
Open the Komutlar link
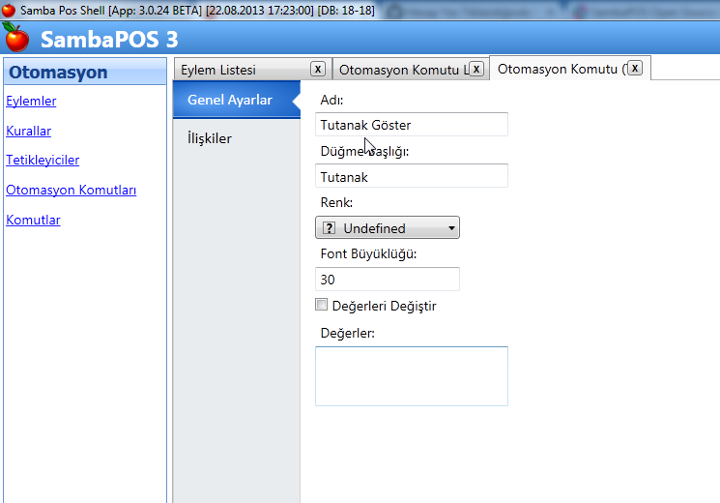pyautogui.click(x=33, y=221)
